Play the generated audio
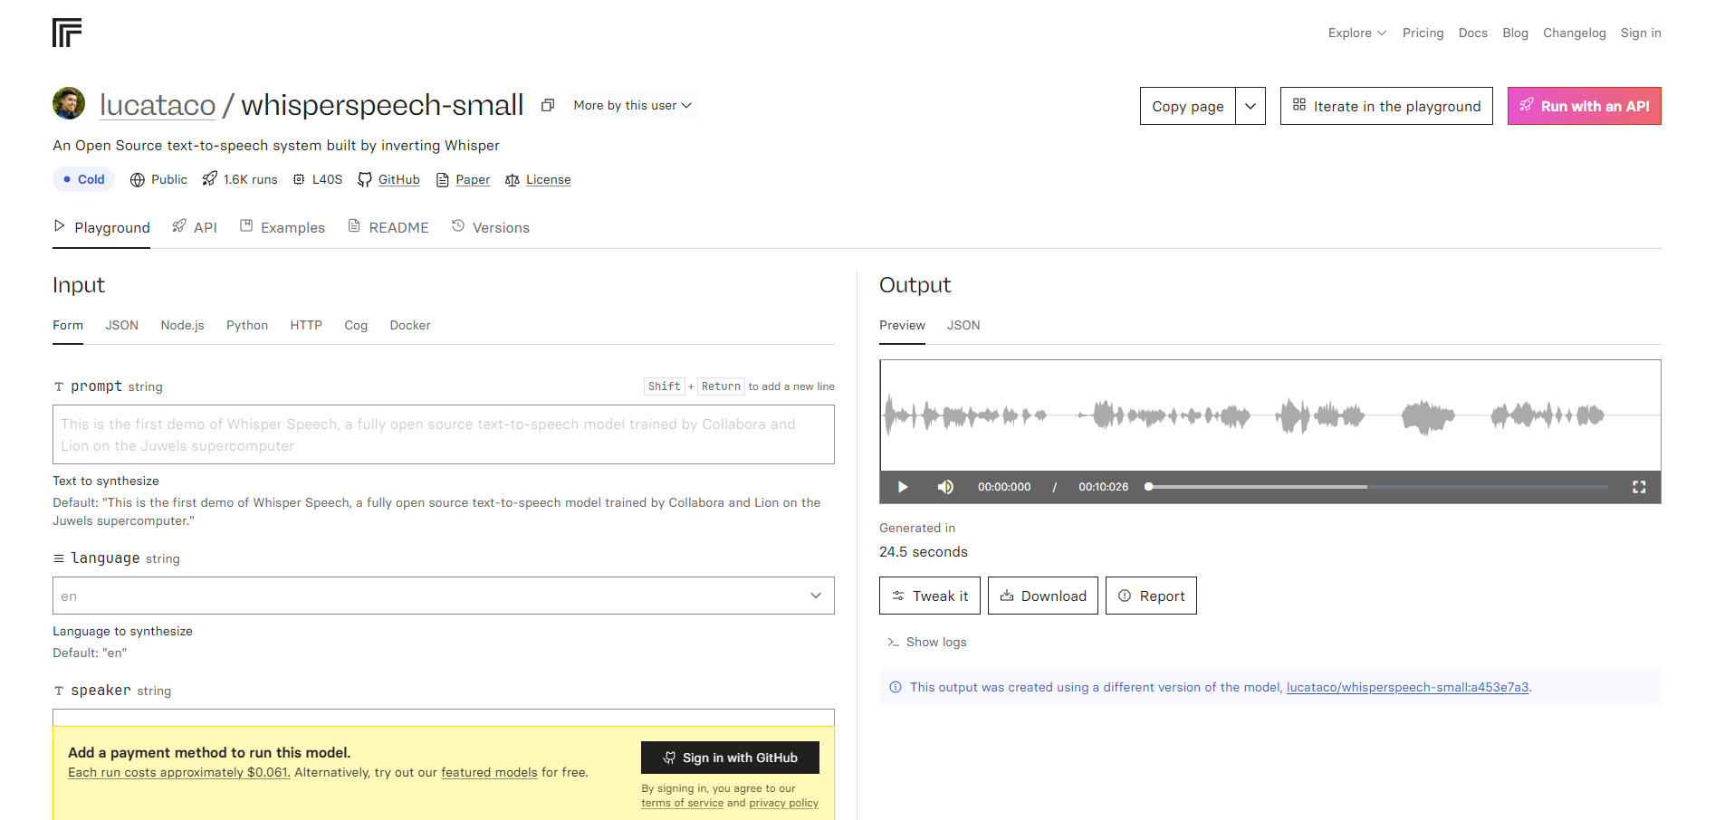Image resolution: width=1715 pixels, height=820 pixels. pyautogui.click(x=903, y=487)
